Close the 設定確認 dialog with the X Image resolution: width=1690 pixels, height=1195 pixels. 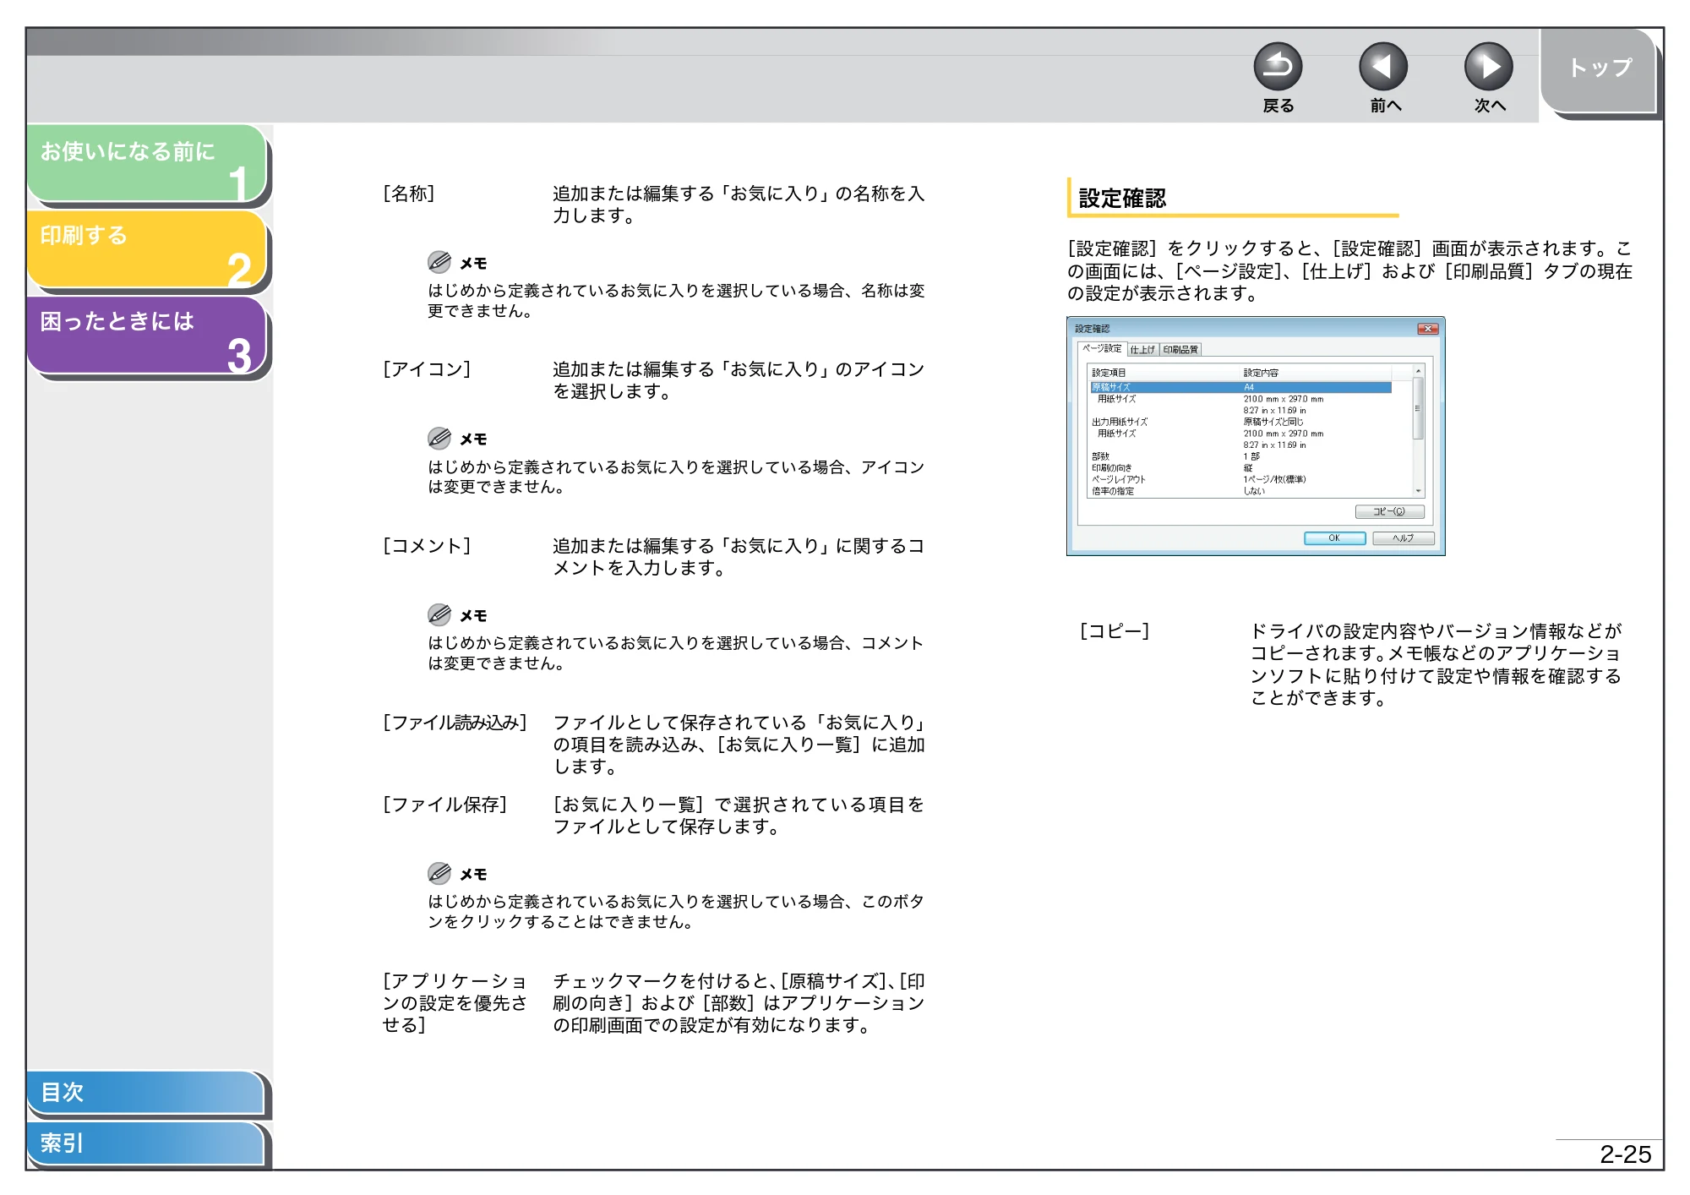click(1428, 329)
